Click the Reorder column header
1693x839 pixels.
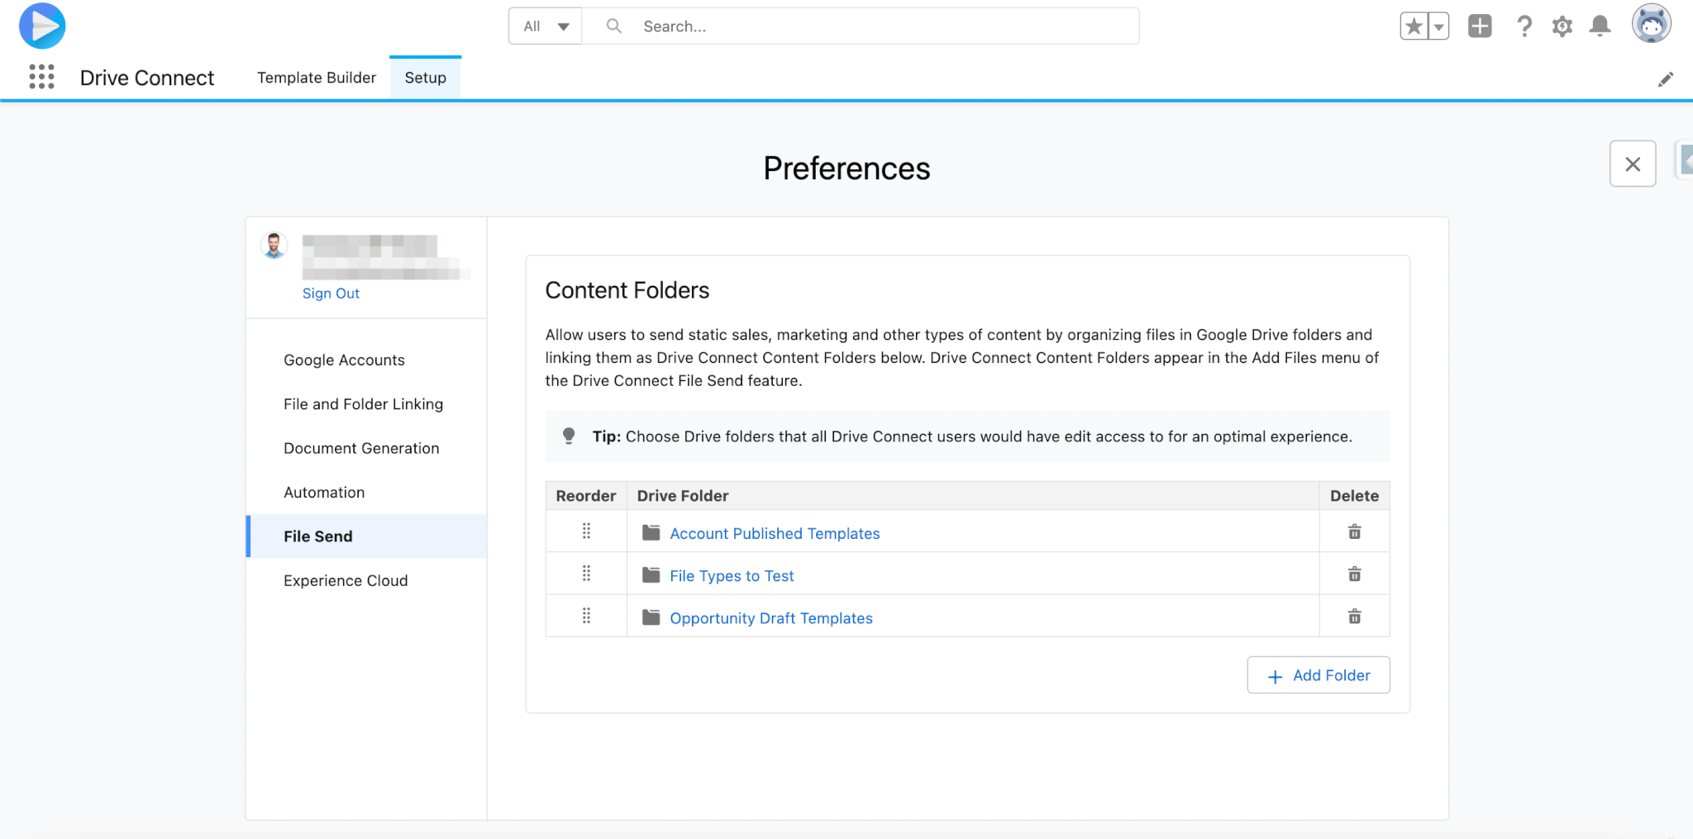586,496
